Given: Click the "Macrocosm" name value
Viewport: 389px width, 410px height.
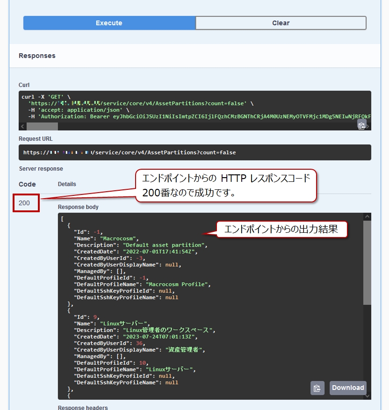Looking at the screenshot, I should coord(118,239).
